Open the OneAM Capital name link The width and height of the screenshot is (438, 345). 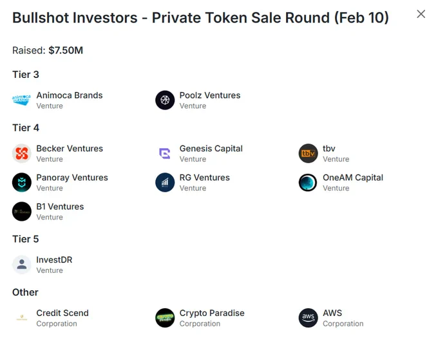tap(353, 178)
